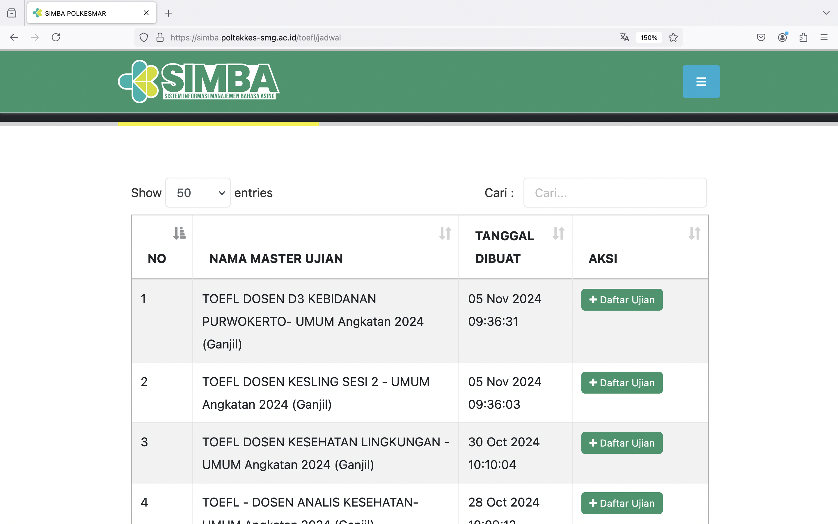
Task: Select date 05 Nov 2024 09:36:03
Action: point(505,393)
